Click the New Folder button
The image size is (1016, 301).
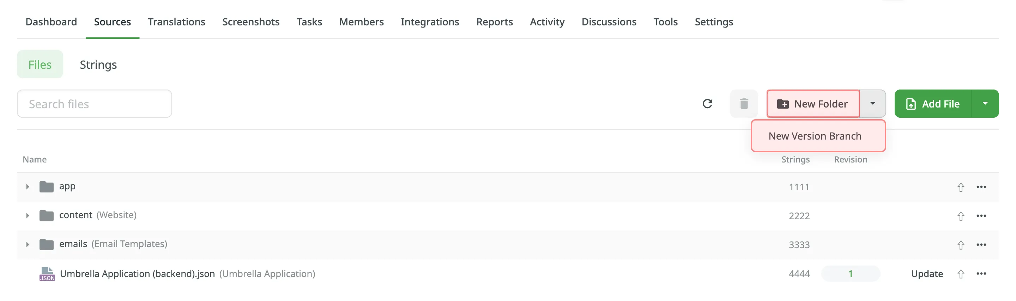pos(812,104)
